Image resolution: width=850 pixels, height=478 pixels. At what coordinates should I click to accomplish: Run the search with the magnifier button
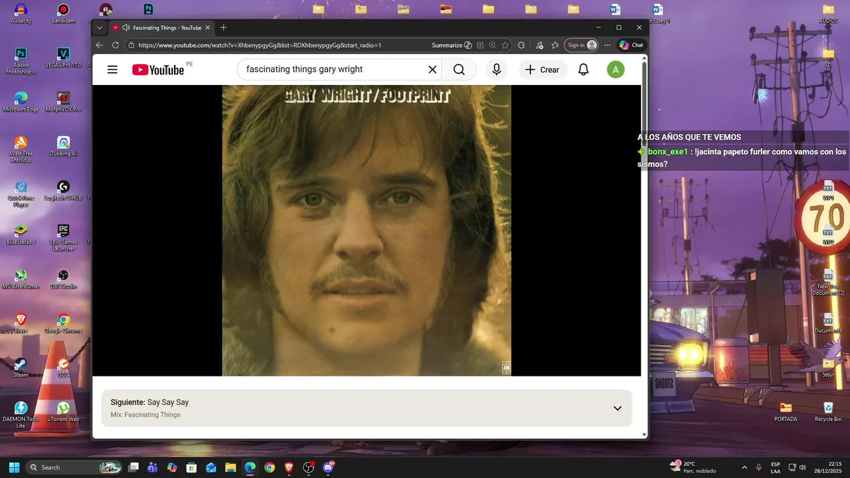pyautogui.click(x=459, y=70)
